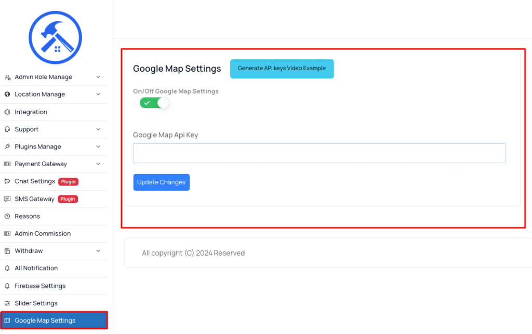Focus the Google Map Api Key field

point(320,153)
